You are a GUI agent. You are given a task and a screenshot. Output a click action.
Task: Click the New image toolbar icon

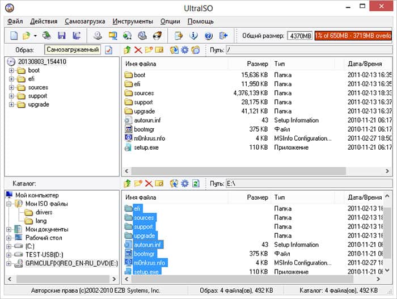14,36
